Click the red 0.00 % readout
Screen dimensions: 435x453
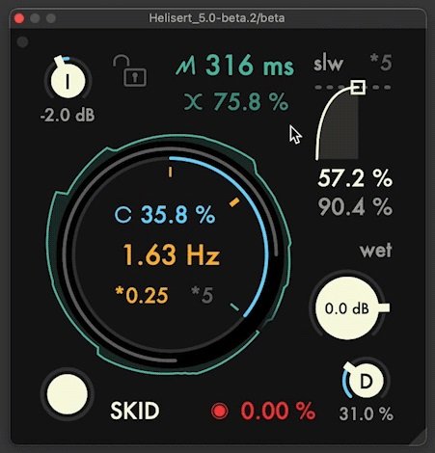tap(278, 411)
